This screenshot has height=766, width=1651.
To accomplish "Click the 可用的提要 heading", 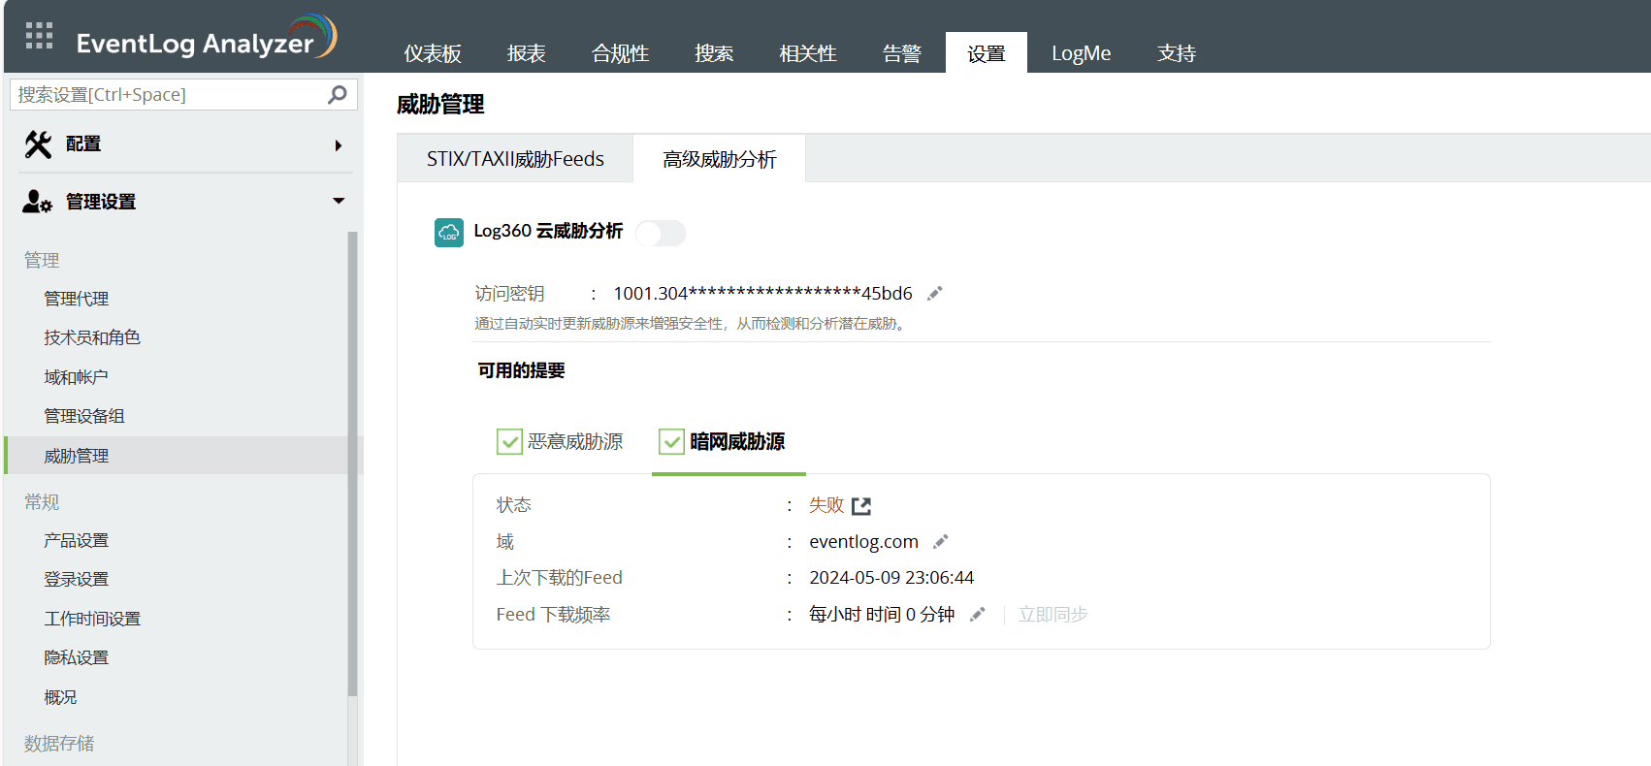I will (521, 370).
